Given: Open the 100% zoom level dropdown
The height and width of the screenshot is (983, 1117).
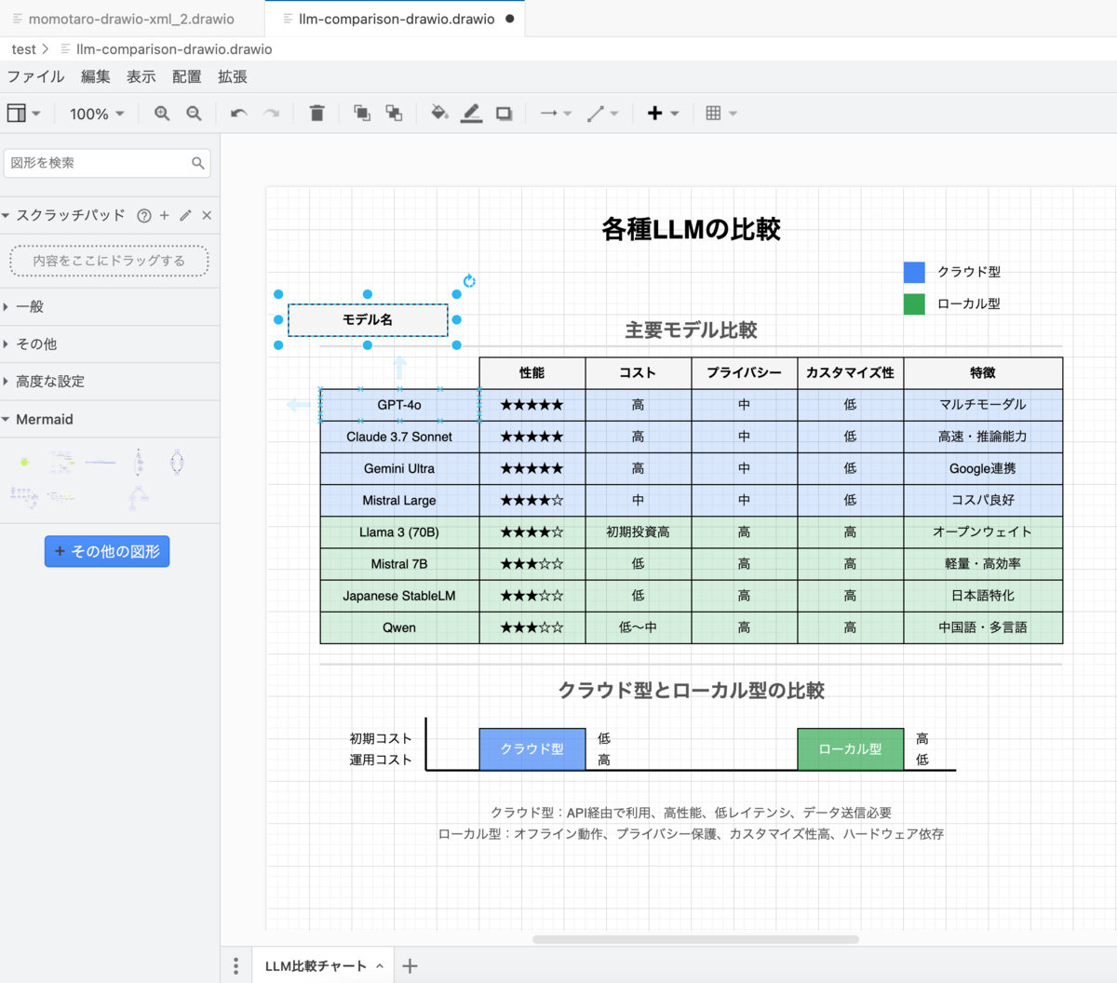Looking at the screenshot, I should (x=97, y=114).
